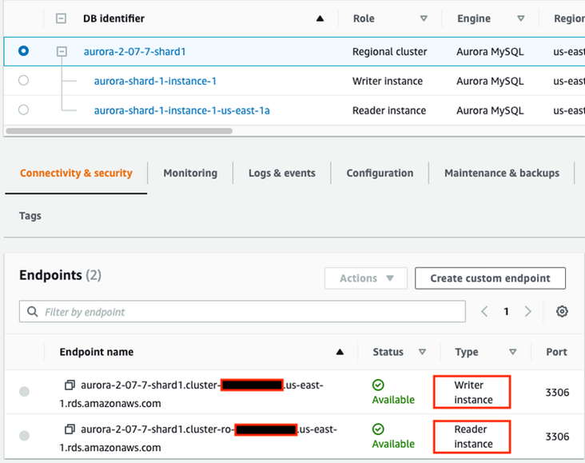
Task: Open the Tags tab
Action: 30,216
